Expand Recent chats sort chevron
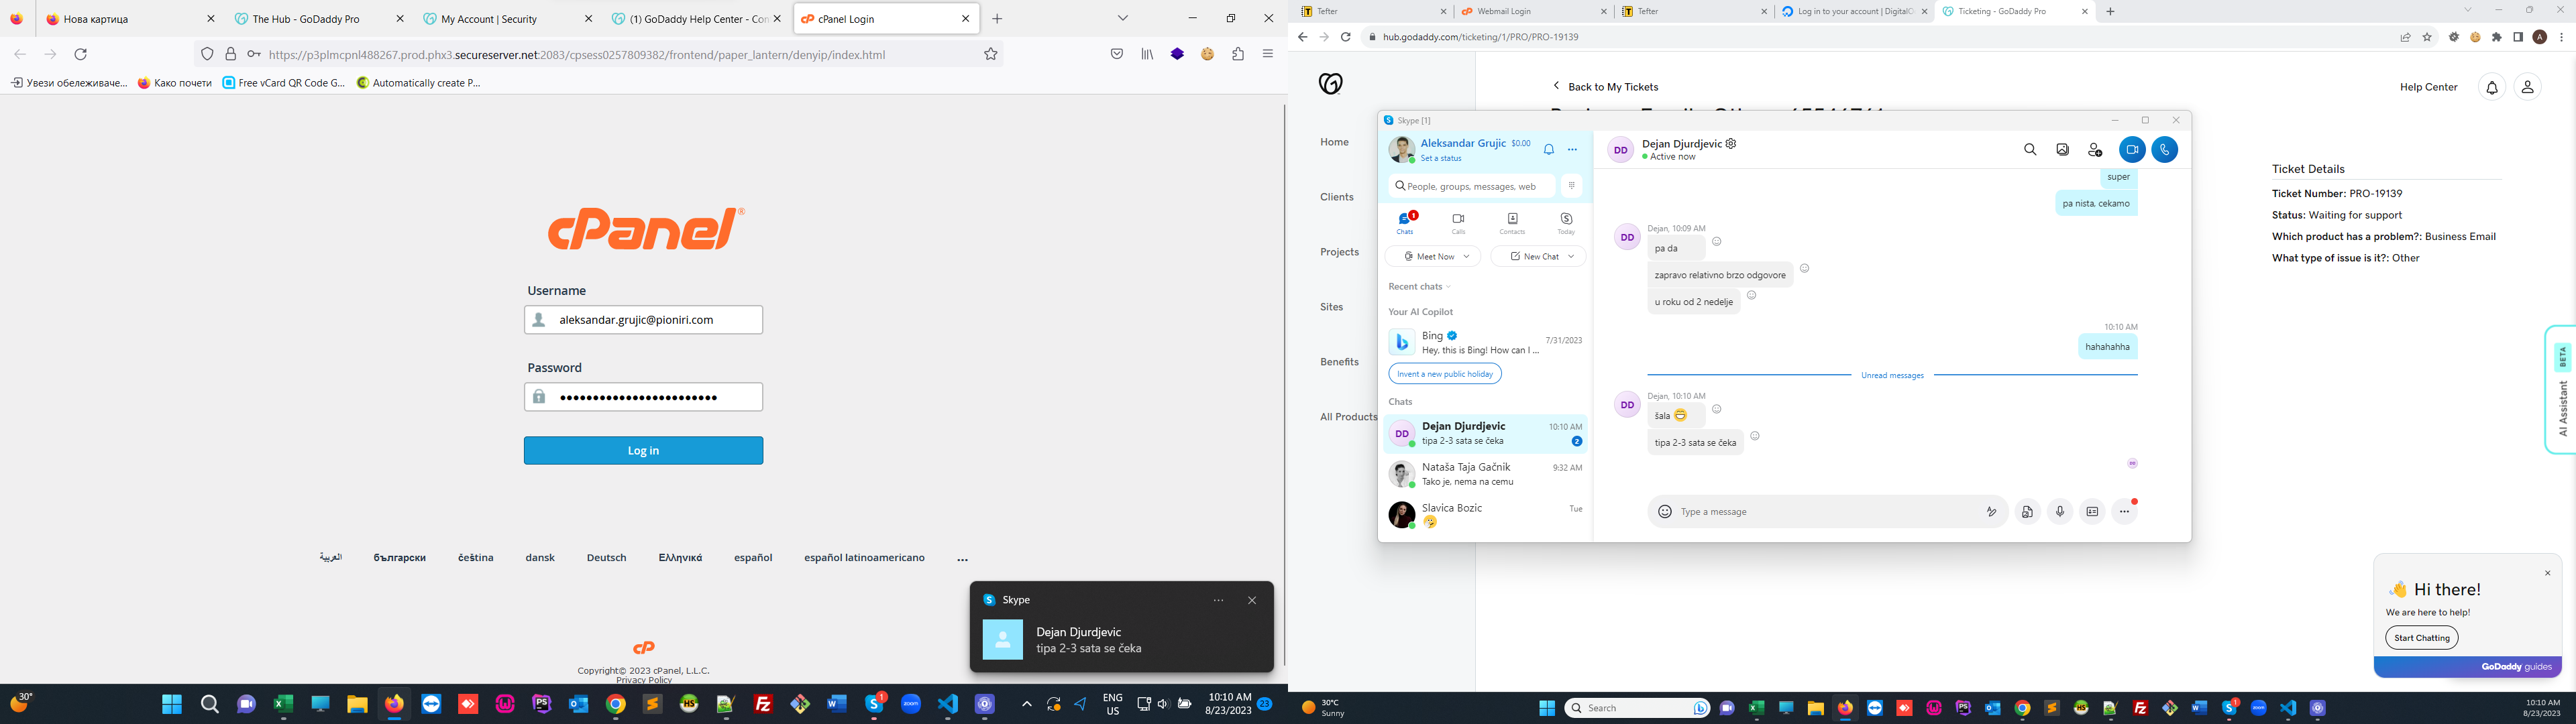Screen dimensions: 2576x724 point(1448,287)
